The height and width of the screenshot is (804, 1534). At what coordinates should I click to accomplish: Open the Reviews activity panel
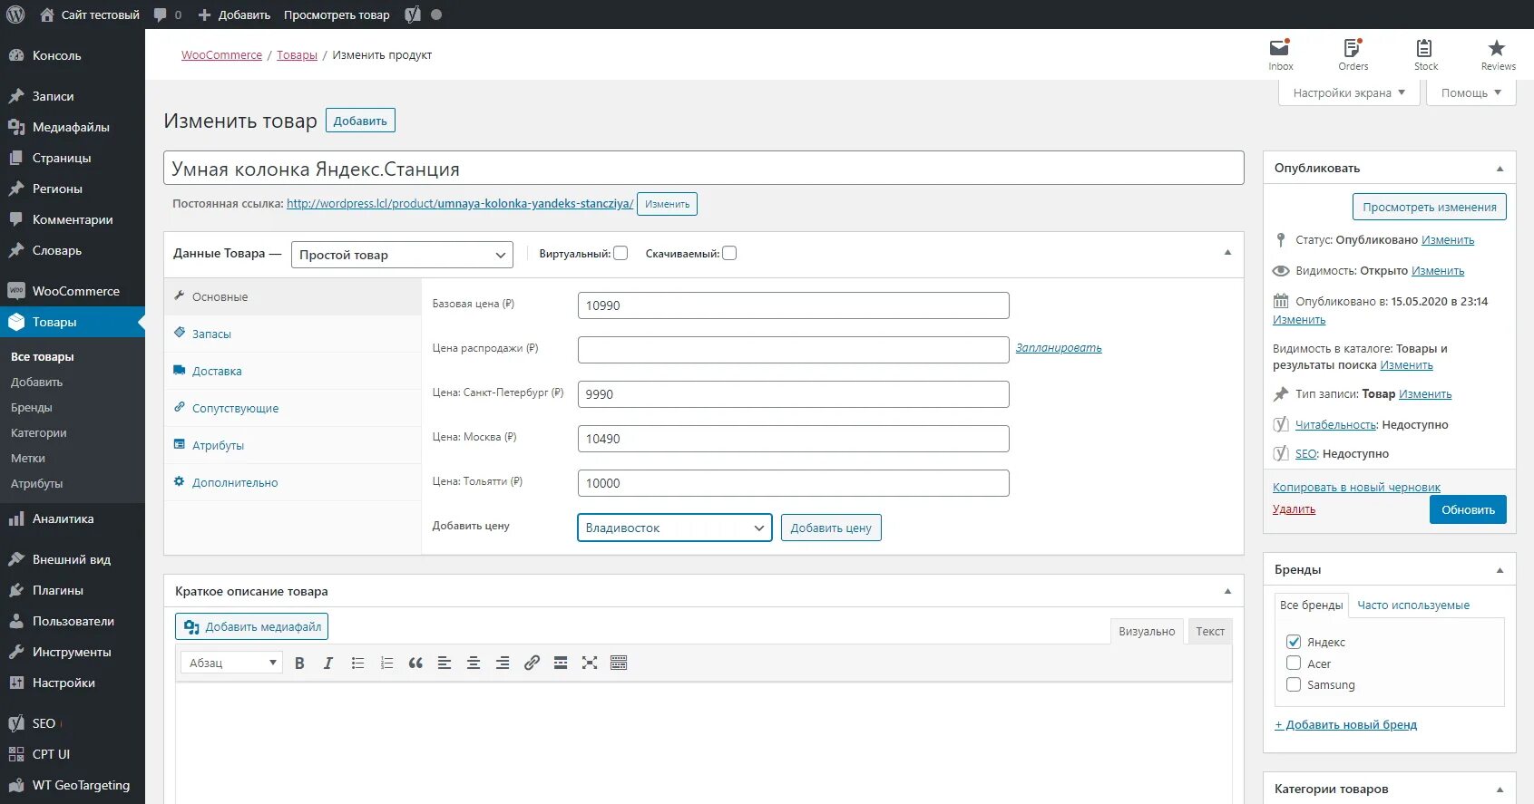point(1498,54)
